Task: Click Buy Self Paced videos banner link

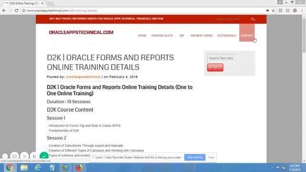Action: point(106,19)
